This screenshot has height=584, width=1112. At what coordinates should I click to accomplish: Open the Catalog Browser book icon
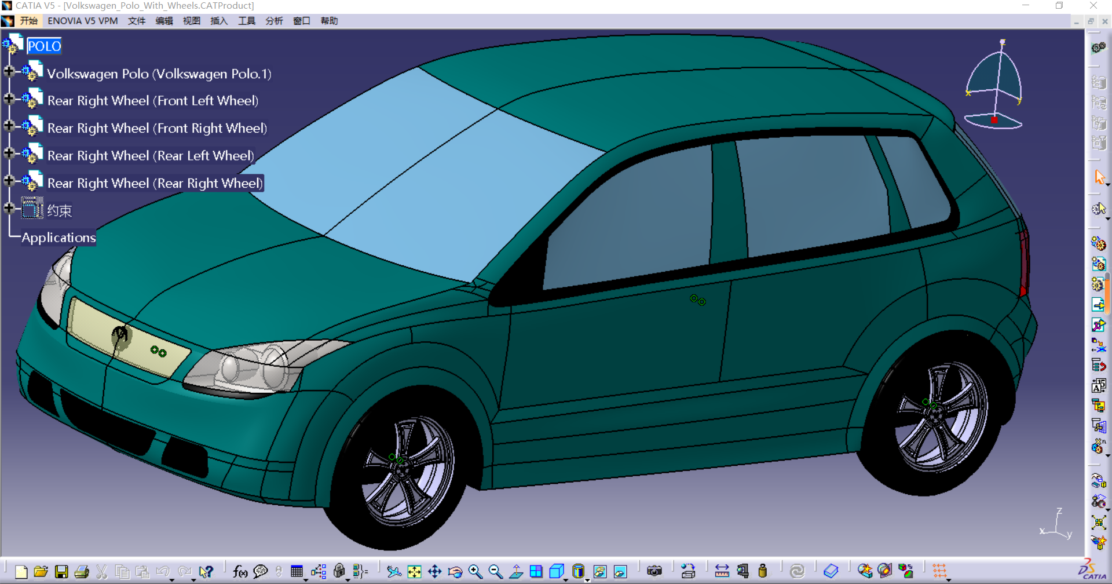[831, 572]
